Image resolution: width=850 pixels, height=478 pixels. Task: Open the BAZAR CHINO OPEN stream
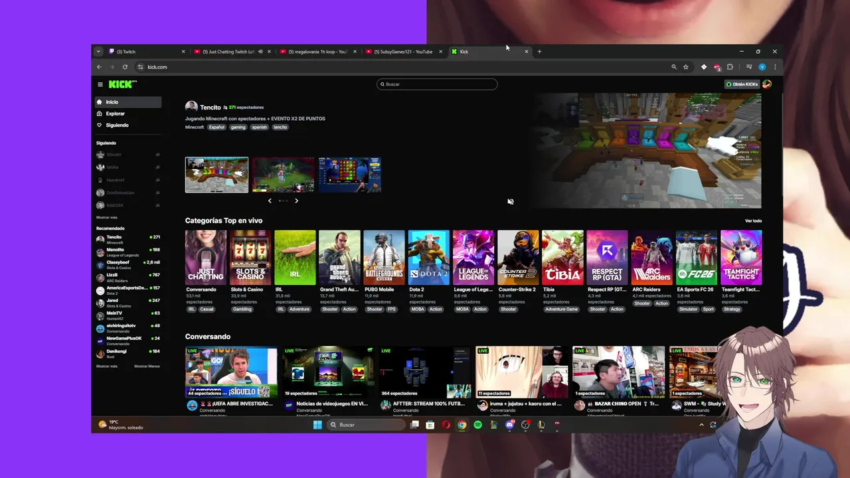(x=618, y=372)
